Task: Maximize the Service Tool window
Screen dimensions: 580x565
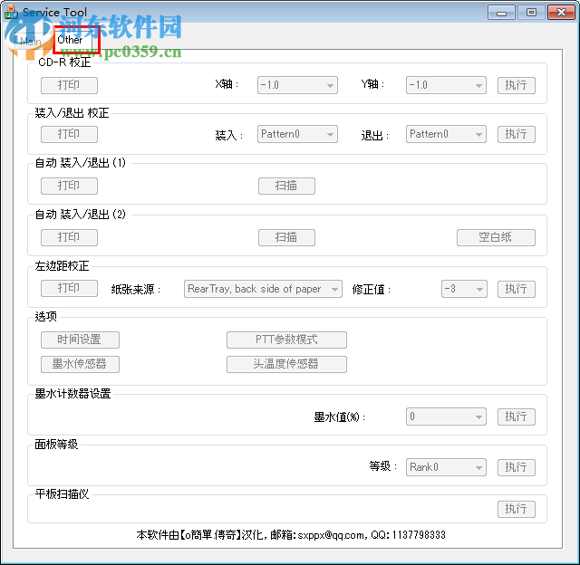Action: tap(531, 13)
